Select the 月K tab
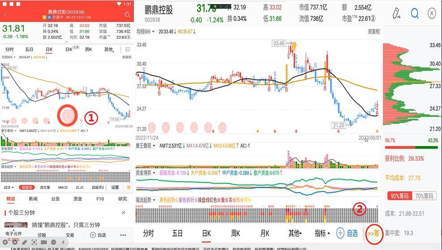Image resolution: width=442 pixels, height=250 pixels. (x=265, y=233)
